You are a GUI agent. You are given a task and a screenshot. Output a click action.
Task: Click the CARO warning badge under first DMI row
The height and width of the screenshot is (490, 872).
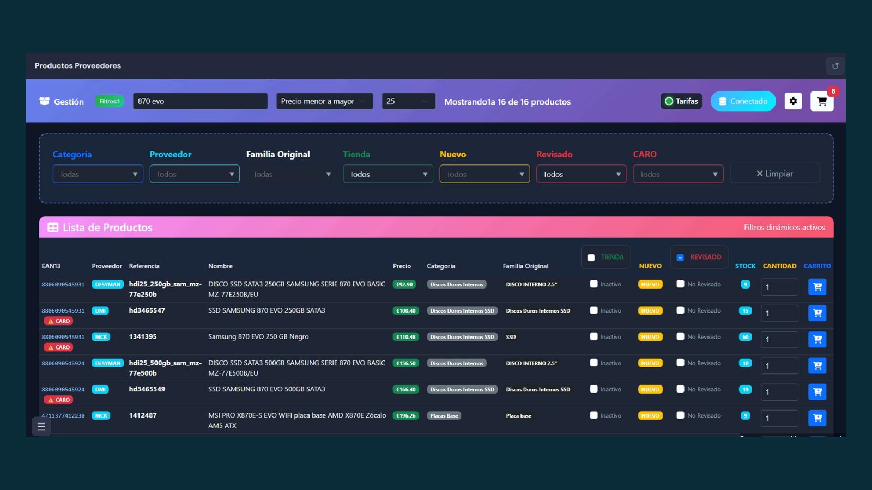(58, 321)
